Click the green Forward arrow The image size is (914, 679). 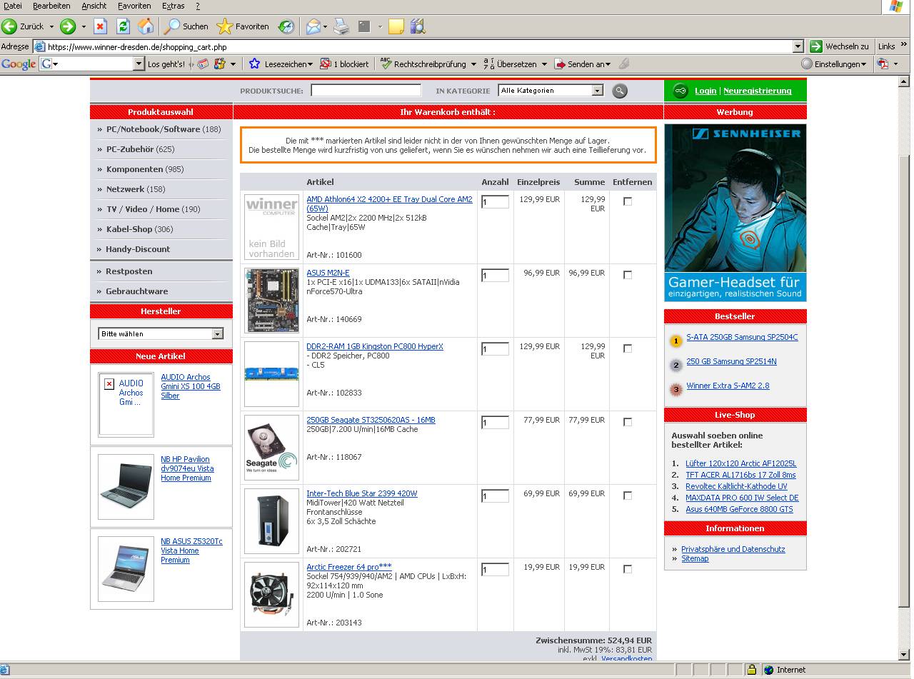pyautogui.click(x=68, y=26)
